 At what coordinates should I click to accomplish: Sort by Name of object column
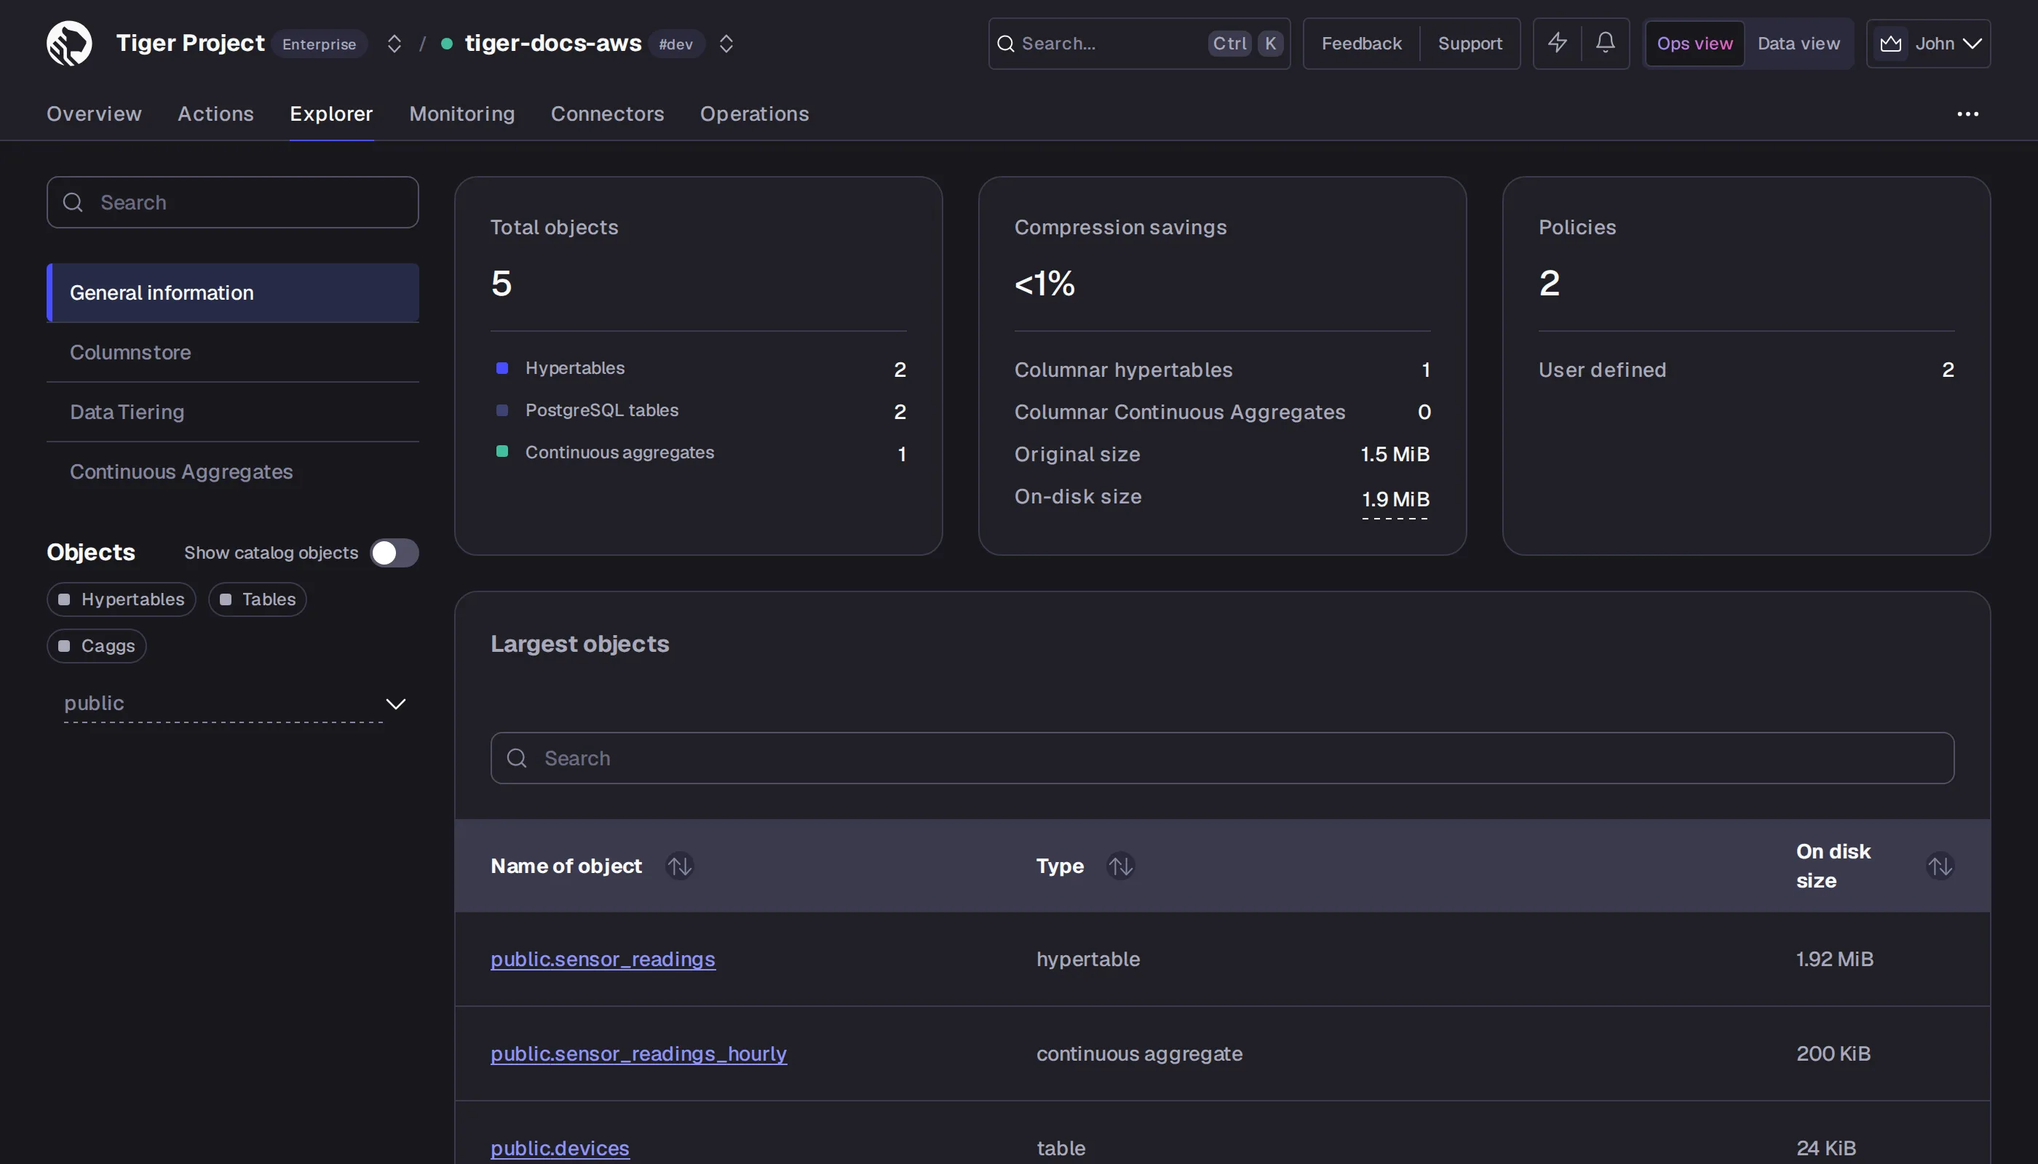click(x=680, y=866)
